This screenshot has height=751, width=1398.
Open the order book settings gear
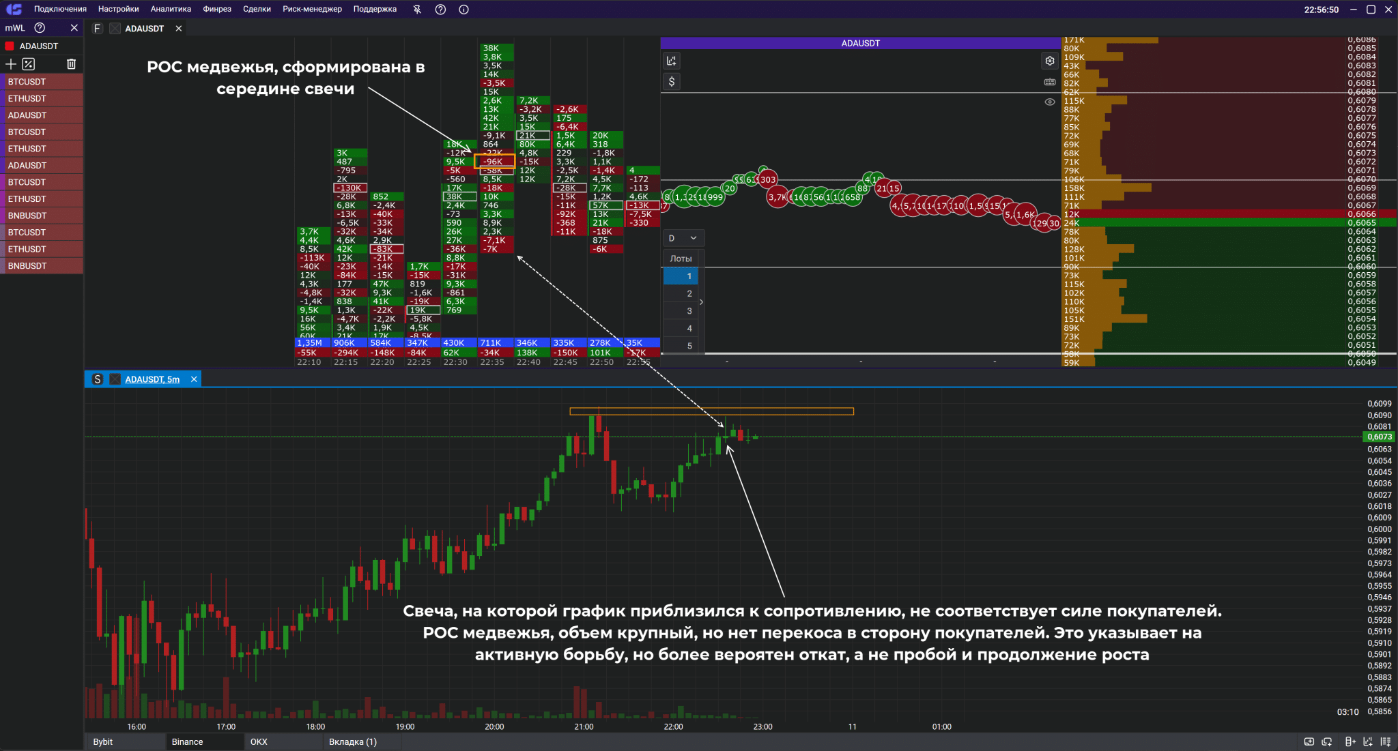point(1049,61)
